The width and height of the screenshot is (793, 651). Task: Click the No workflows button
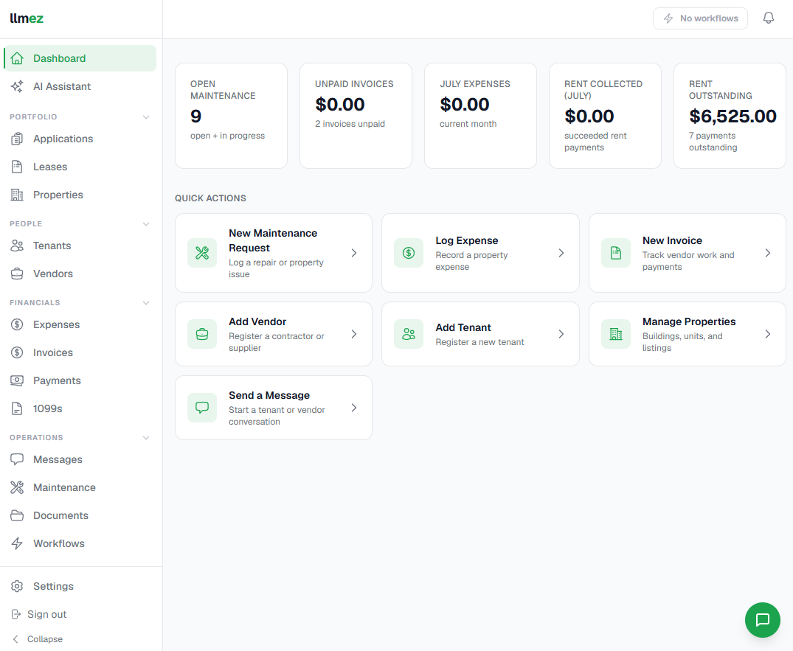tap(700, 18)
